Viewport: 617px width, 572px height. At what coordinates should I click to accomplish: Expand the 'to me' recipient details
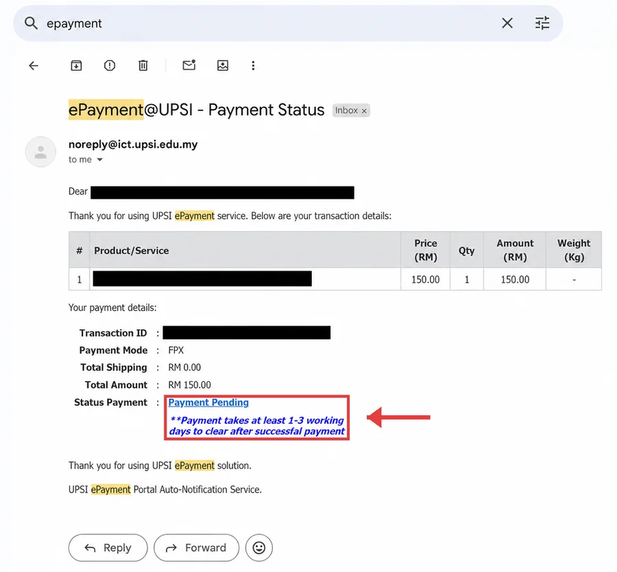(x=100, y=160)
